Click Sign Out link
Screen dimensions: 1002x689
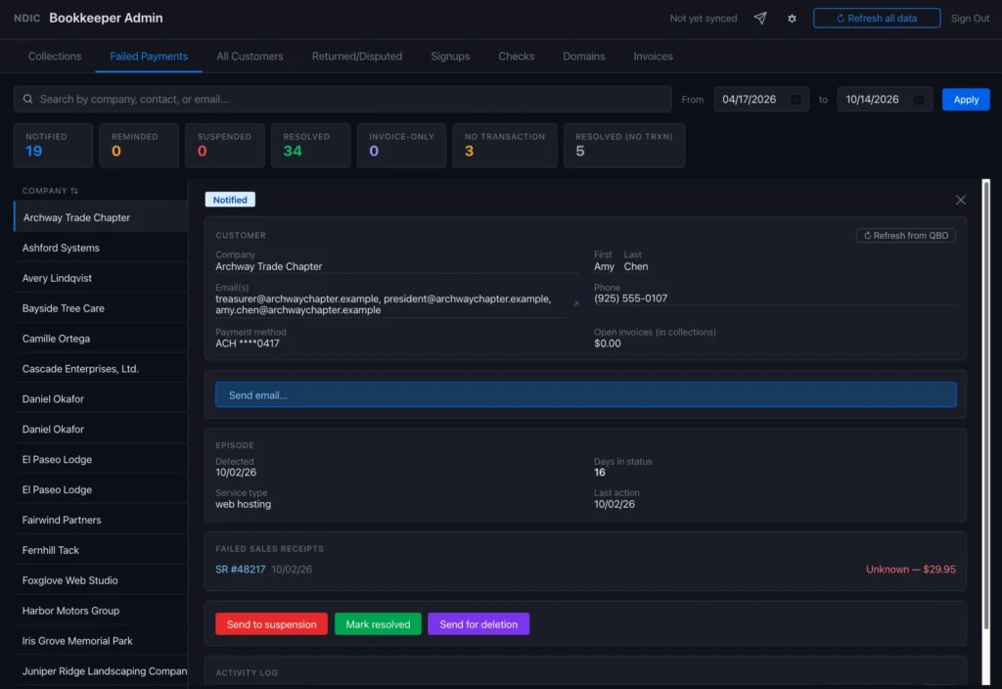click(970, 18)
